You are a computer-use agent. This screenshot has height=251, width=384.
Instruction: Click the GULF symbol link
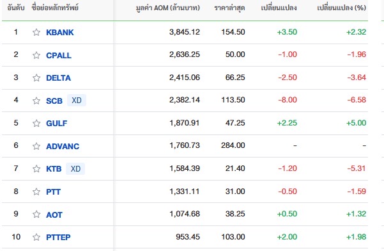point(57,124)
